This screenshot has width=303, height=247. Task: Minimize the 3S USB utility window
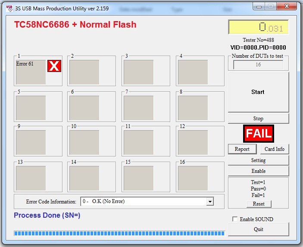coord(259,6)
